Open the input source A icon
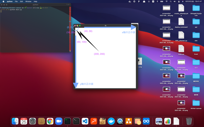 pyautogui.click(x=153, y=1)
